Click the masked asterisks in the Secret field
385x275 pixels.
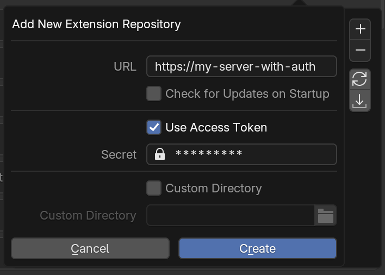pos(209,155)
